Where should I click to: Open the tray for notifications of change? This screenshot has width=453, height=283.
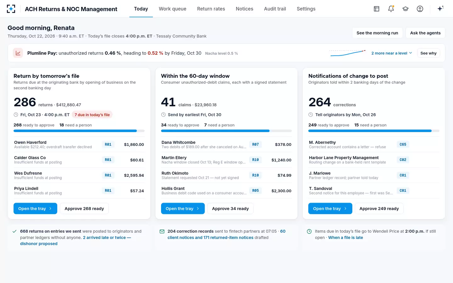(x=330, y=208)
